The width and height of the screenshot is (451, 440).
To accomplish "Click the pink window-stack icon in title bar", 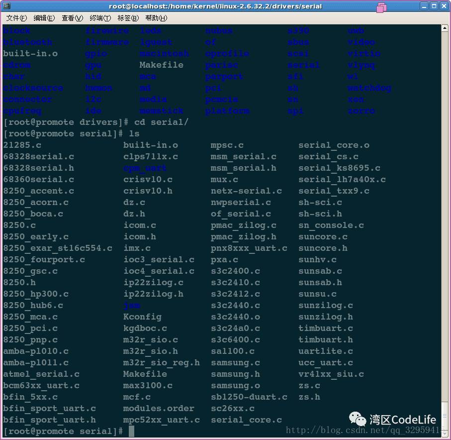I will (381, 7).
